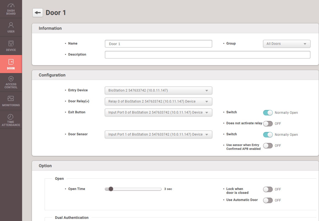This screenshot has height=221, width=319.
Task: Go to the User section icon
Action: click(11, 25)
